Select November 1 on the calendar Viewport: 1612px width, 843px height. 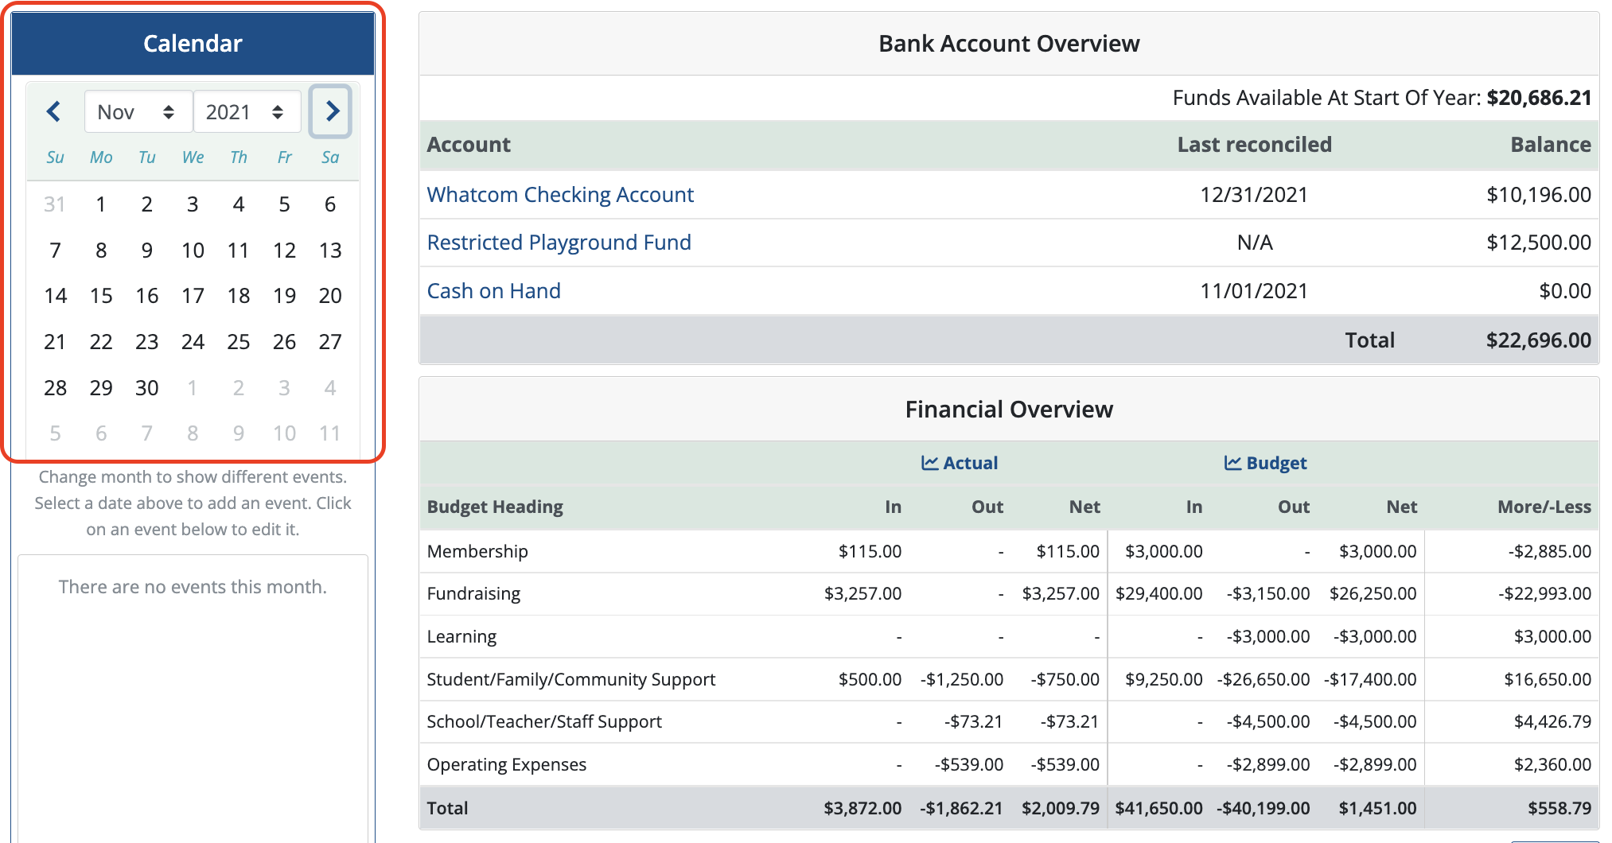(101, 204)
